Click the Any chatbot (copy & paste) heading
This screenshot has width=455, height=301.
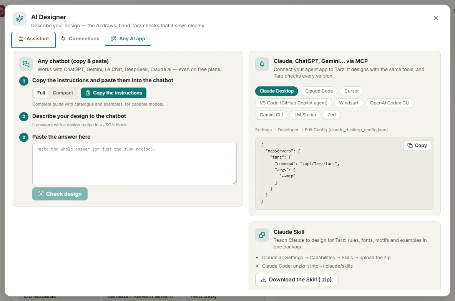click(x=73, y=61)
